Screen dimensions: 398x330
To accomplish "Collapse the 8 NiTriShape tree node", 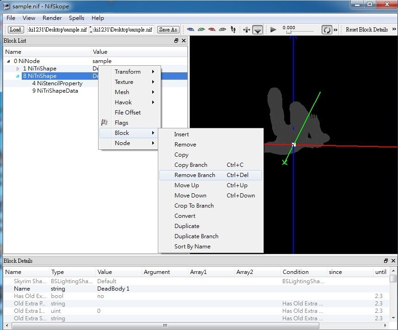I will coord(18,76).
